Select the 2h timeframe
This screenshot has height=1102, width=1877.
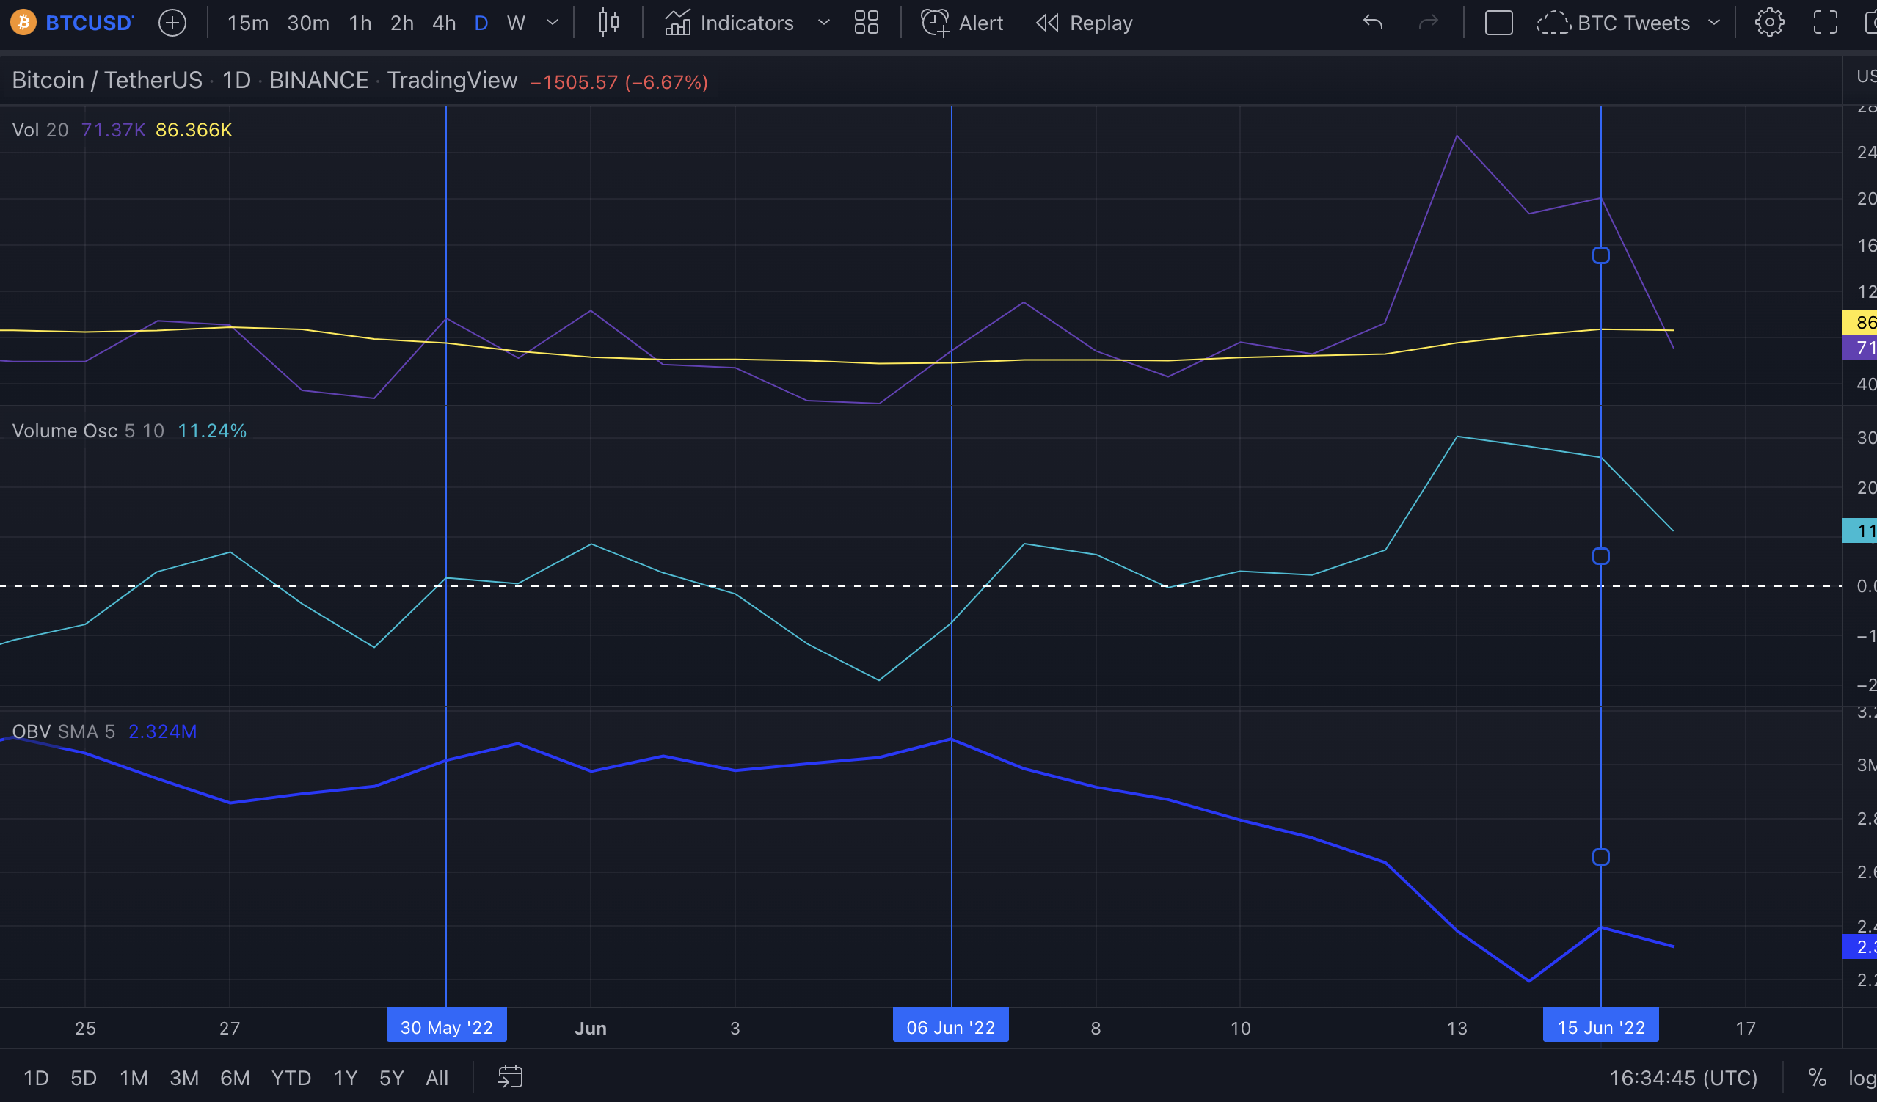402,23
